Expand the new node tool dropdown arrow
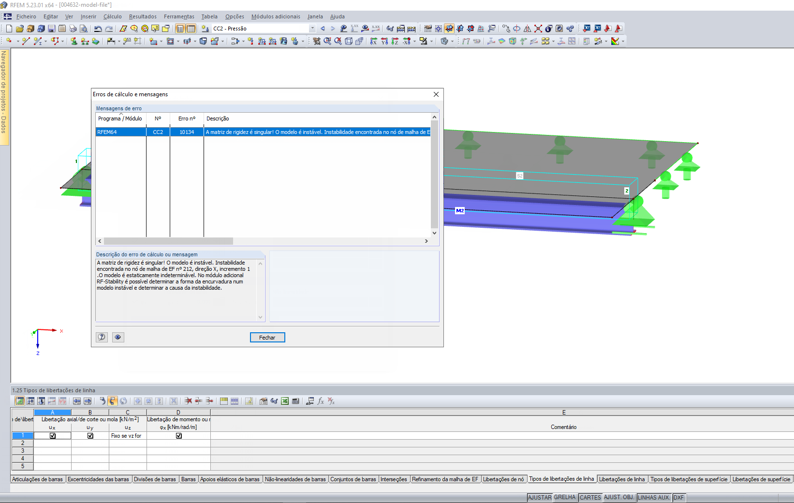This screenshot has width=794, height=503. click(x=17, y=41)
